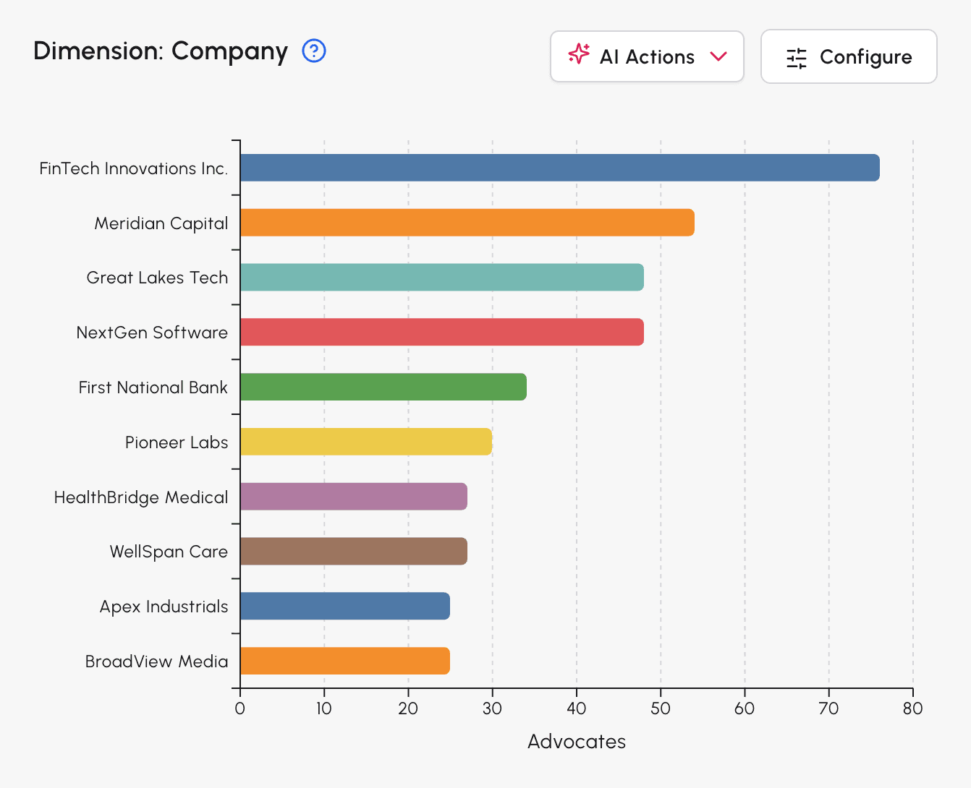Click the Pioneer Labs yellow bar
The width and height of the screenshot is (971, 788).
click(x=366, y=442)
